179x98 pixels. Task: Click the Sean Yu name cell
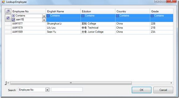click(x=63, y=32)
